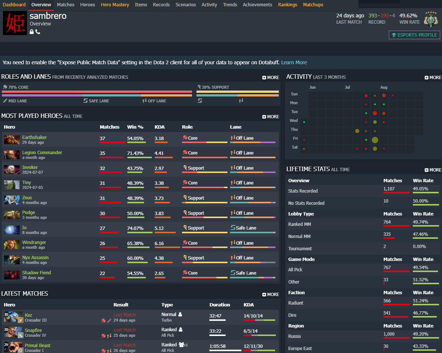
Task: Open the Windranger hero link
Action: (34, 242)
